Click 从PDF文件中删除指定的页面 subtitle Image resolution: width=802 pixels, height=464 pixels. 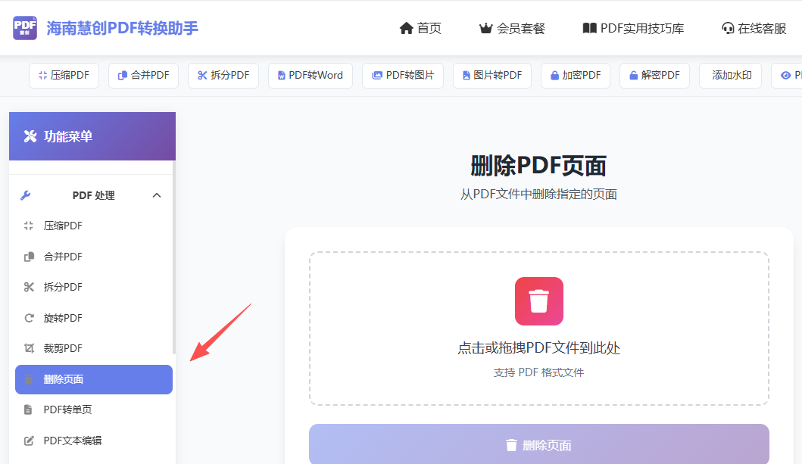coord(538,195)
